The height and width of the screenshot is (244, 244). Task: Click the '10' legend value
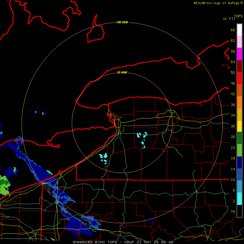click(233, 179)
